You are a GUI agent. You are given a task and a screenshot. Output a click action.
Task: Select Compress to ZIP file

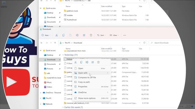pyautogui.click(x=91, y=78)
